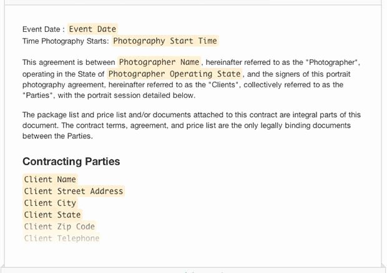Click the line beginning "photography agreement, hereinafter"
Screen dimensions: 387x273
point(183,85)
